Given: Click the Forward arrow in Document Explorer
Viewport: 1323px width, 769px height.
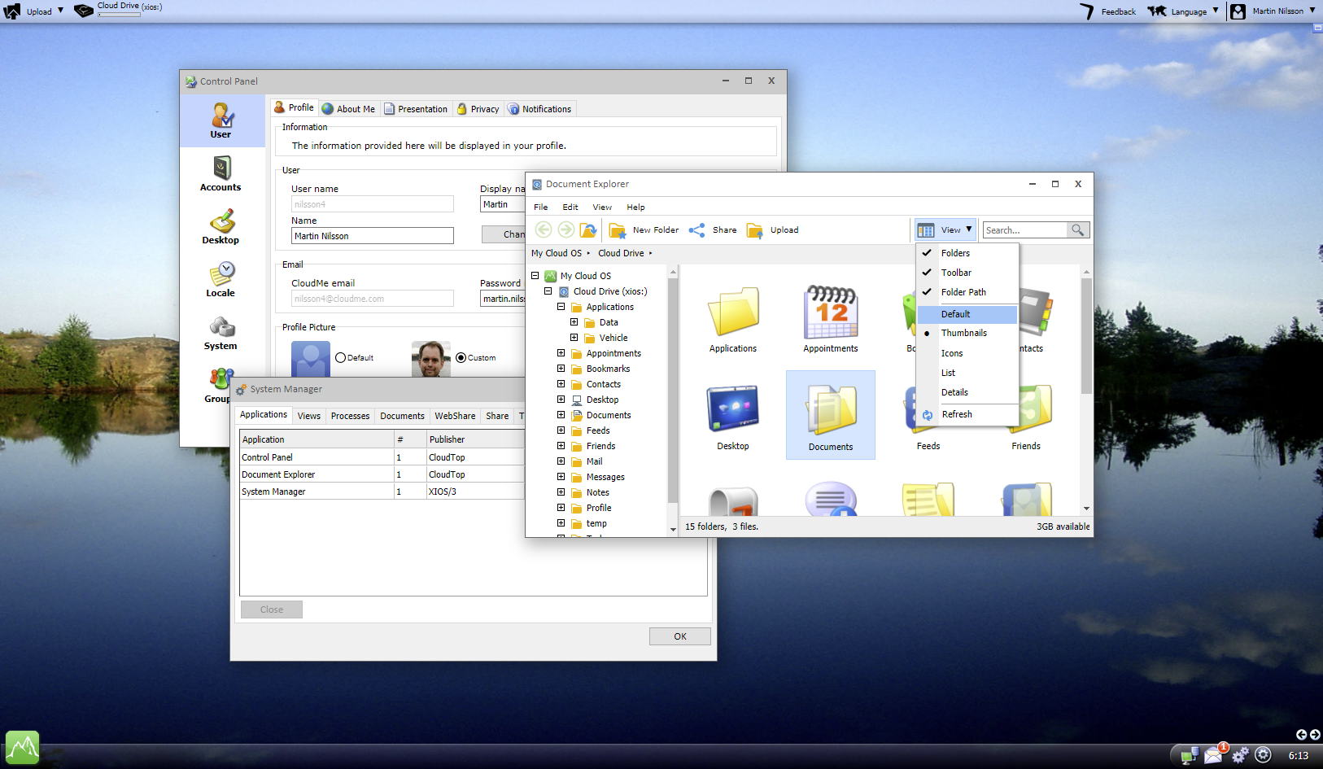Looking at the screenshot, I should (x=565, y=230).
